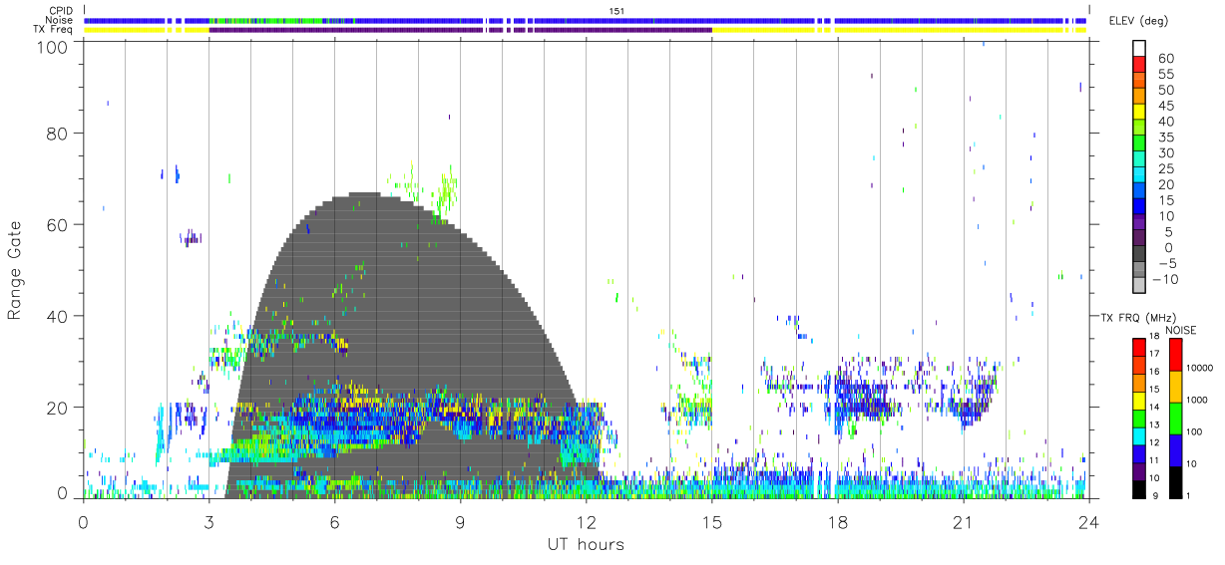
Task: Click the yellow 40–45 swatch in ELEV colorbar
Action: 1139,113
